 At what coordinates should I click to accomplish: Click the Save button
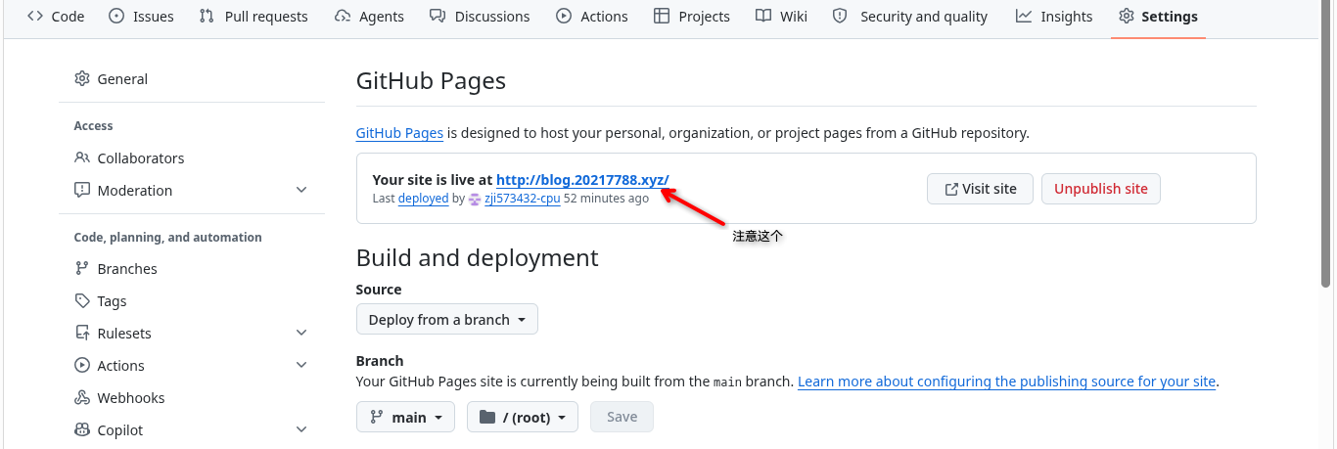(622, 417)
